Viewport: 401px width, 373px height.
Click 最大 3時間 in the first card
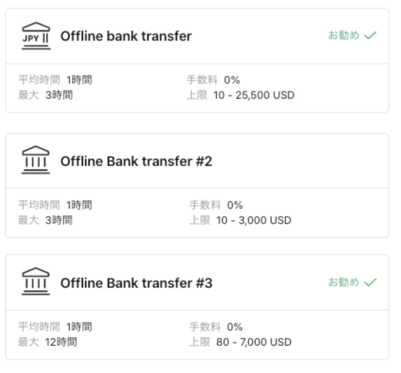point(46,95)
